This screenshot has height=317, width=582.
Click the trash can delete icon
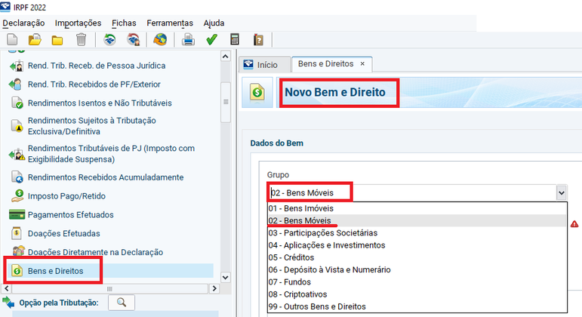[x=81, y=40]
